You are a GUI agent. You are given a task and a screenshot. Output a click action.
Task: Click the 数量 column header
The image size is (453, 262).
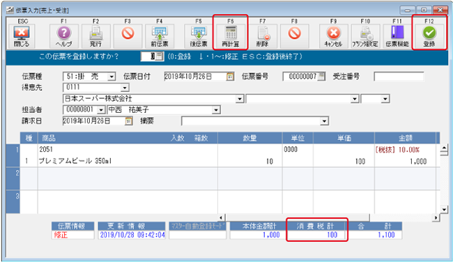tap(250, 138)
